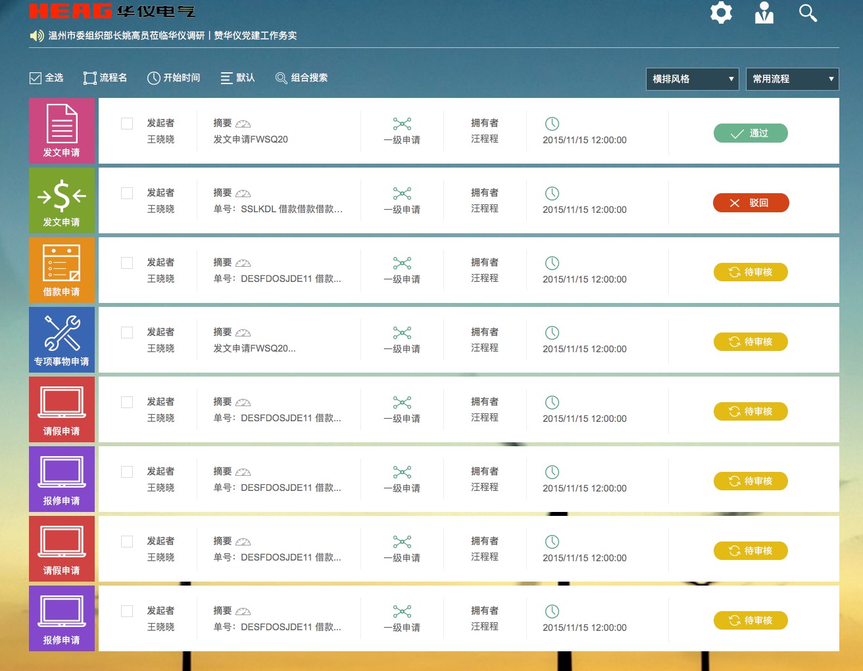Screen dimensions: 863x671
Task: Click gauge icon beside 摘要 in 通过 row
Action: point(243,124)
